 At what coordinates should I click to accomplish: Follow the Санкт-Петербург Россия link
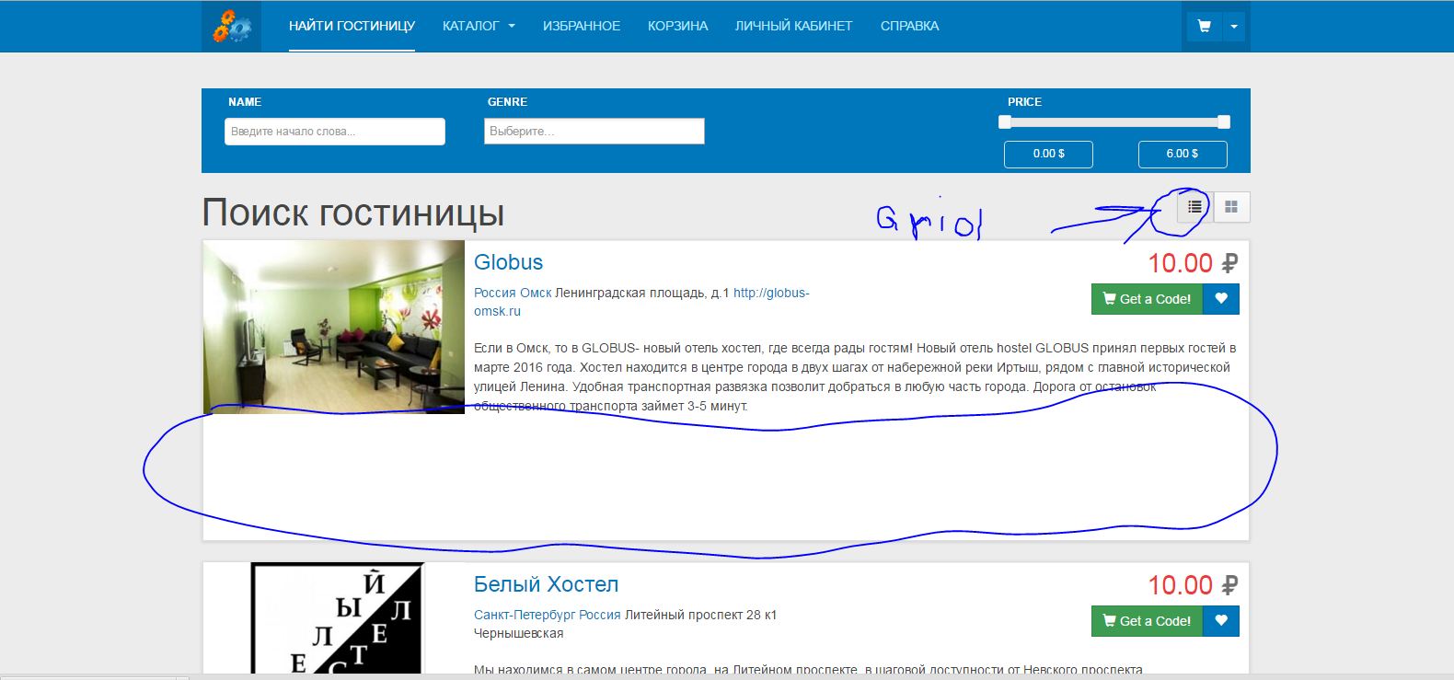548,615
